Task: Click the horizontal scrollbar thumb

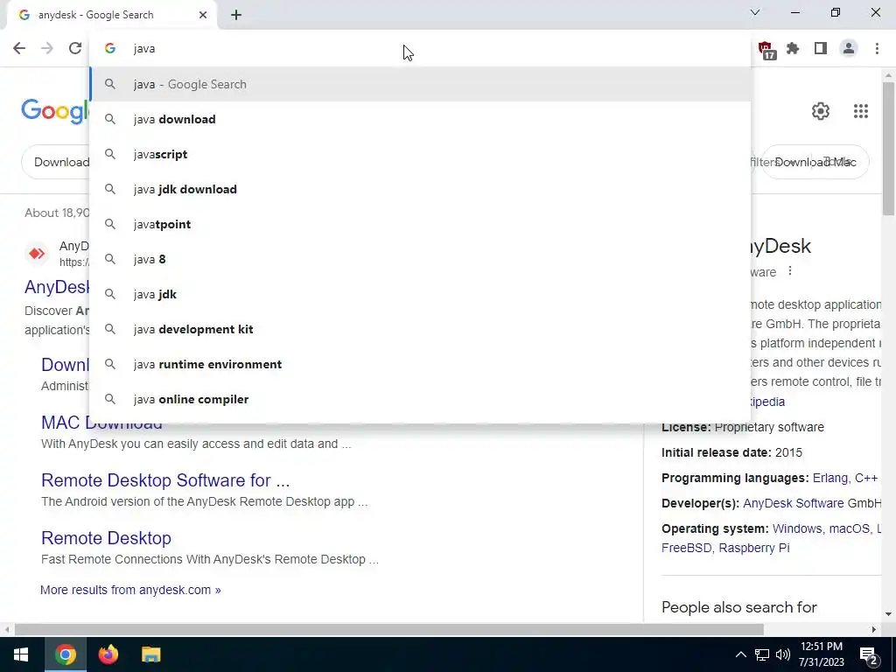Action: click(388, 630)
